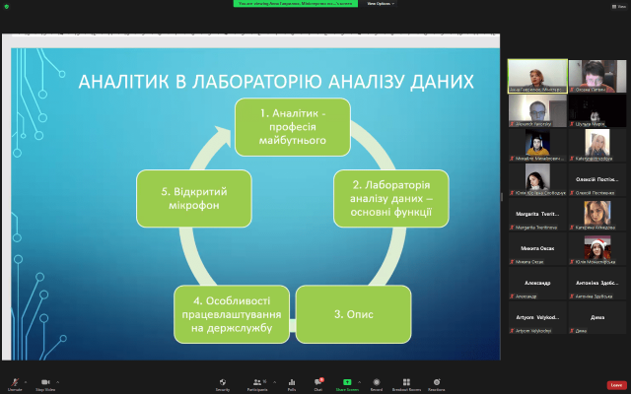Open the Security shield icon

point(223,381)
